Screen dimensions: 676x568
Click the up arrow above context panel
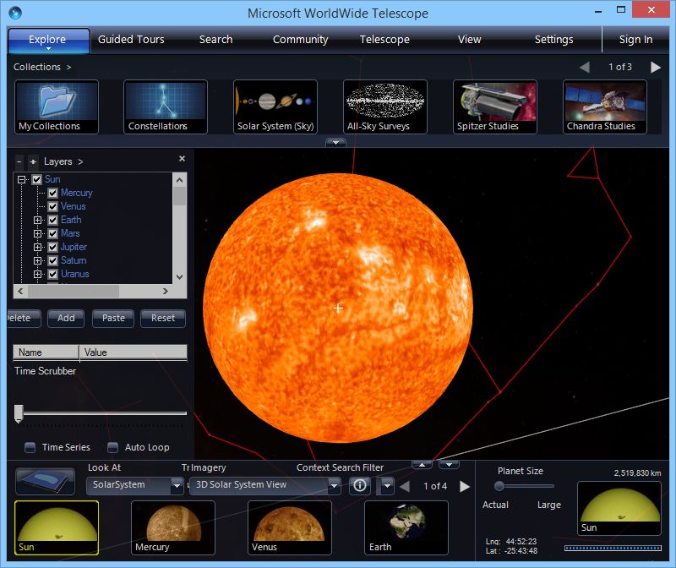coord(422,465)
